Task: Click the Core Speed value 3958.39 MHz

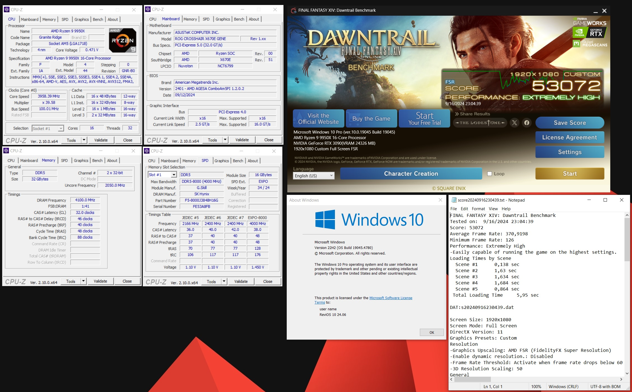Action: coord(49,96)
